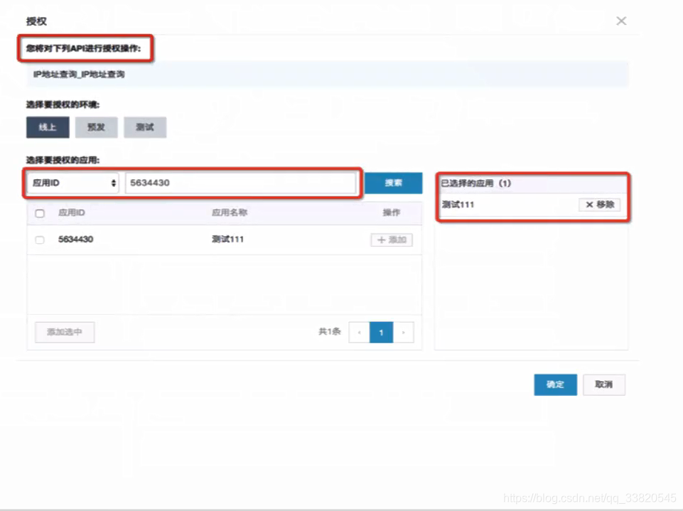Select the 测试 environment tab
Viewport: 683px width, 511px height.
coord(145,127)
